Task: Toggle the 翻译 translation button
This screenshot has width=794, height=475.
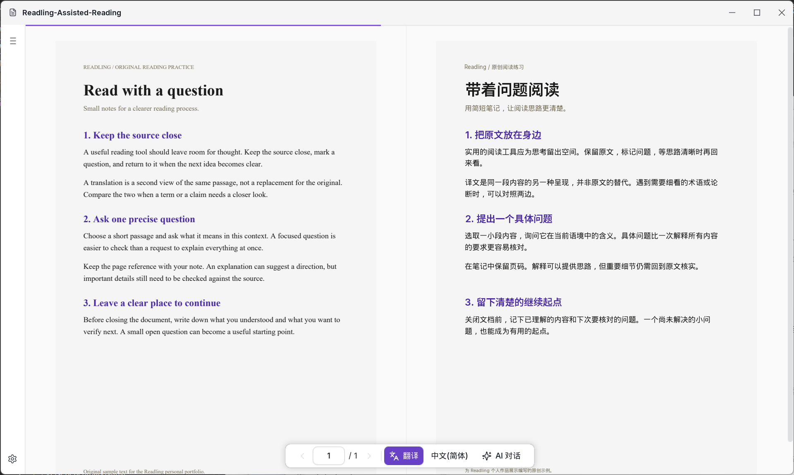Action: [404, 456]
